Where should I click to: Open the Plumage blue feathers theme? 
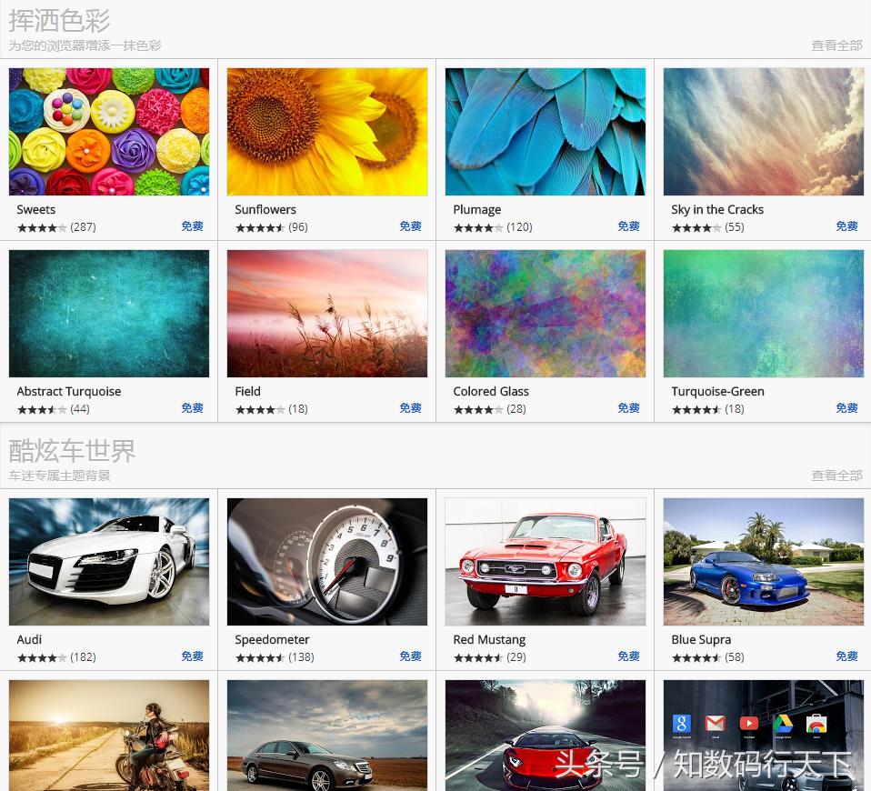[x=545, y=131]
